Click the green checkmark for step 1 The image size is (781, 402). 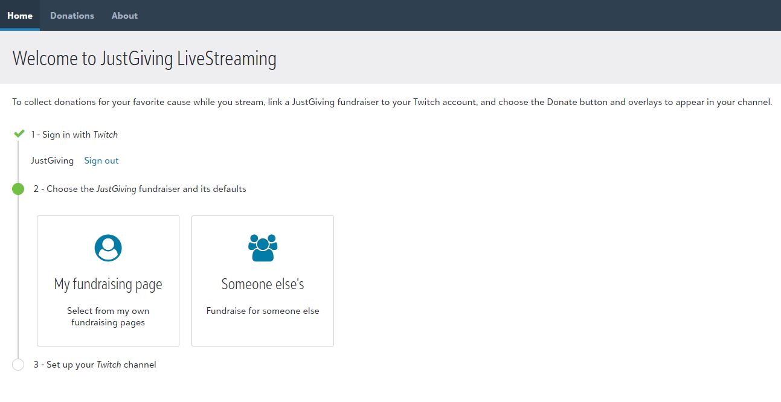tap(19, 134)
